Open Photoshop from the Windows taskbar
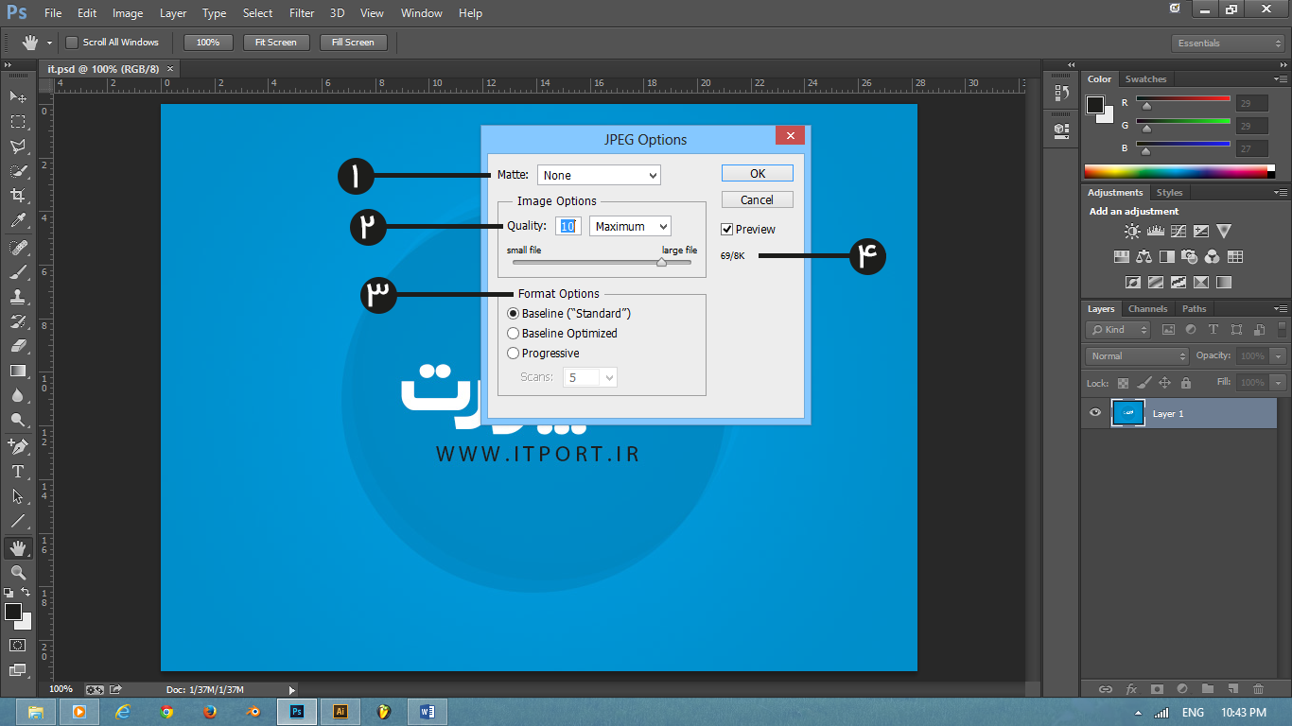The height and width of the screenshot is (726, 1292). [296, 712]
